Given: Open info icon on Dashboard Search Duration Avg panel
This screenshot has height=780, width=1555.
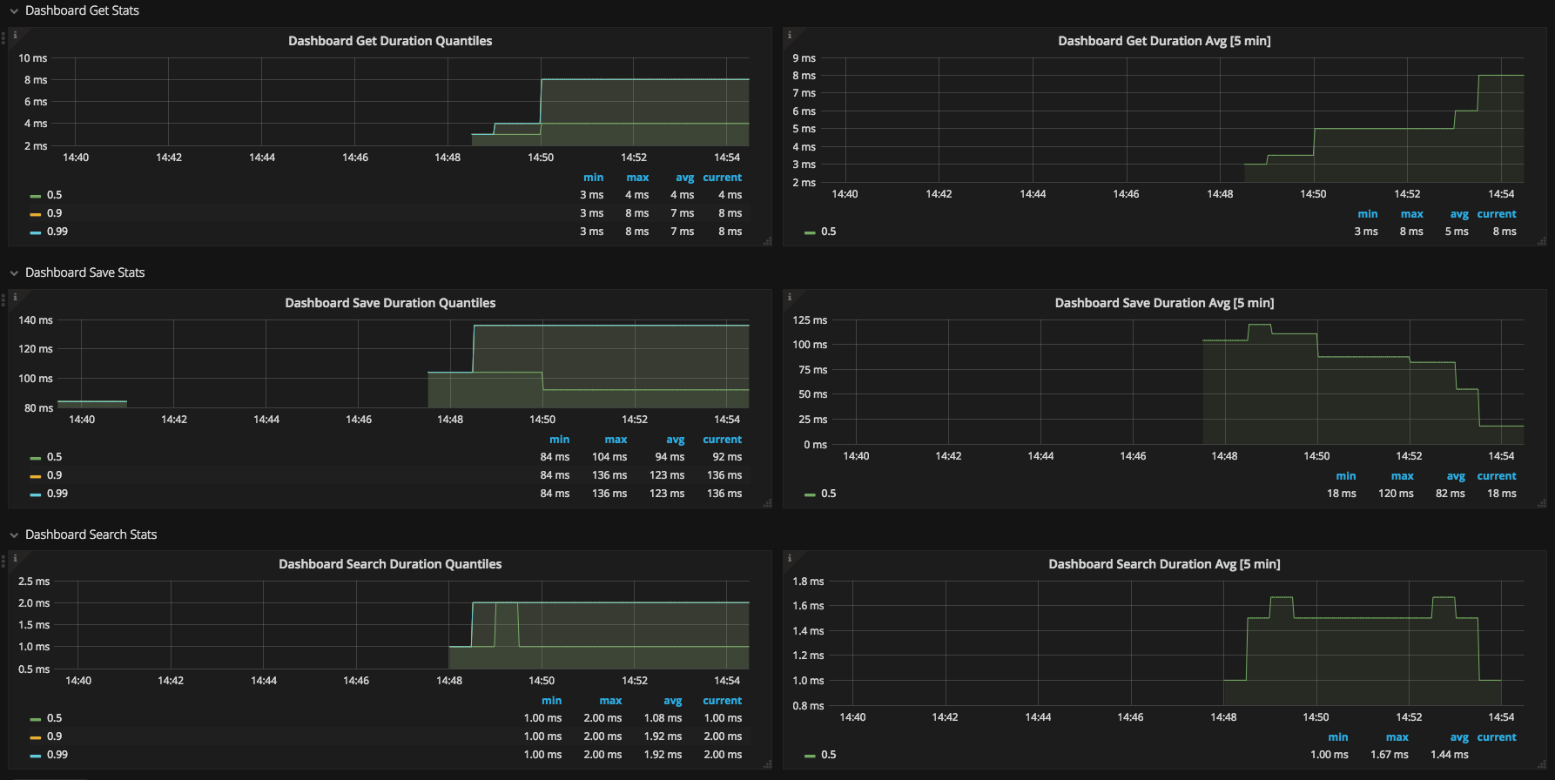Looking at the screenshot, I should (x=790, y=558).
